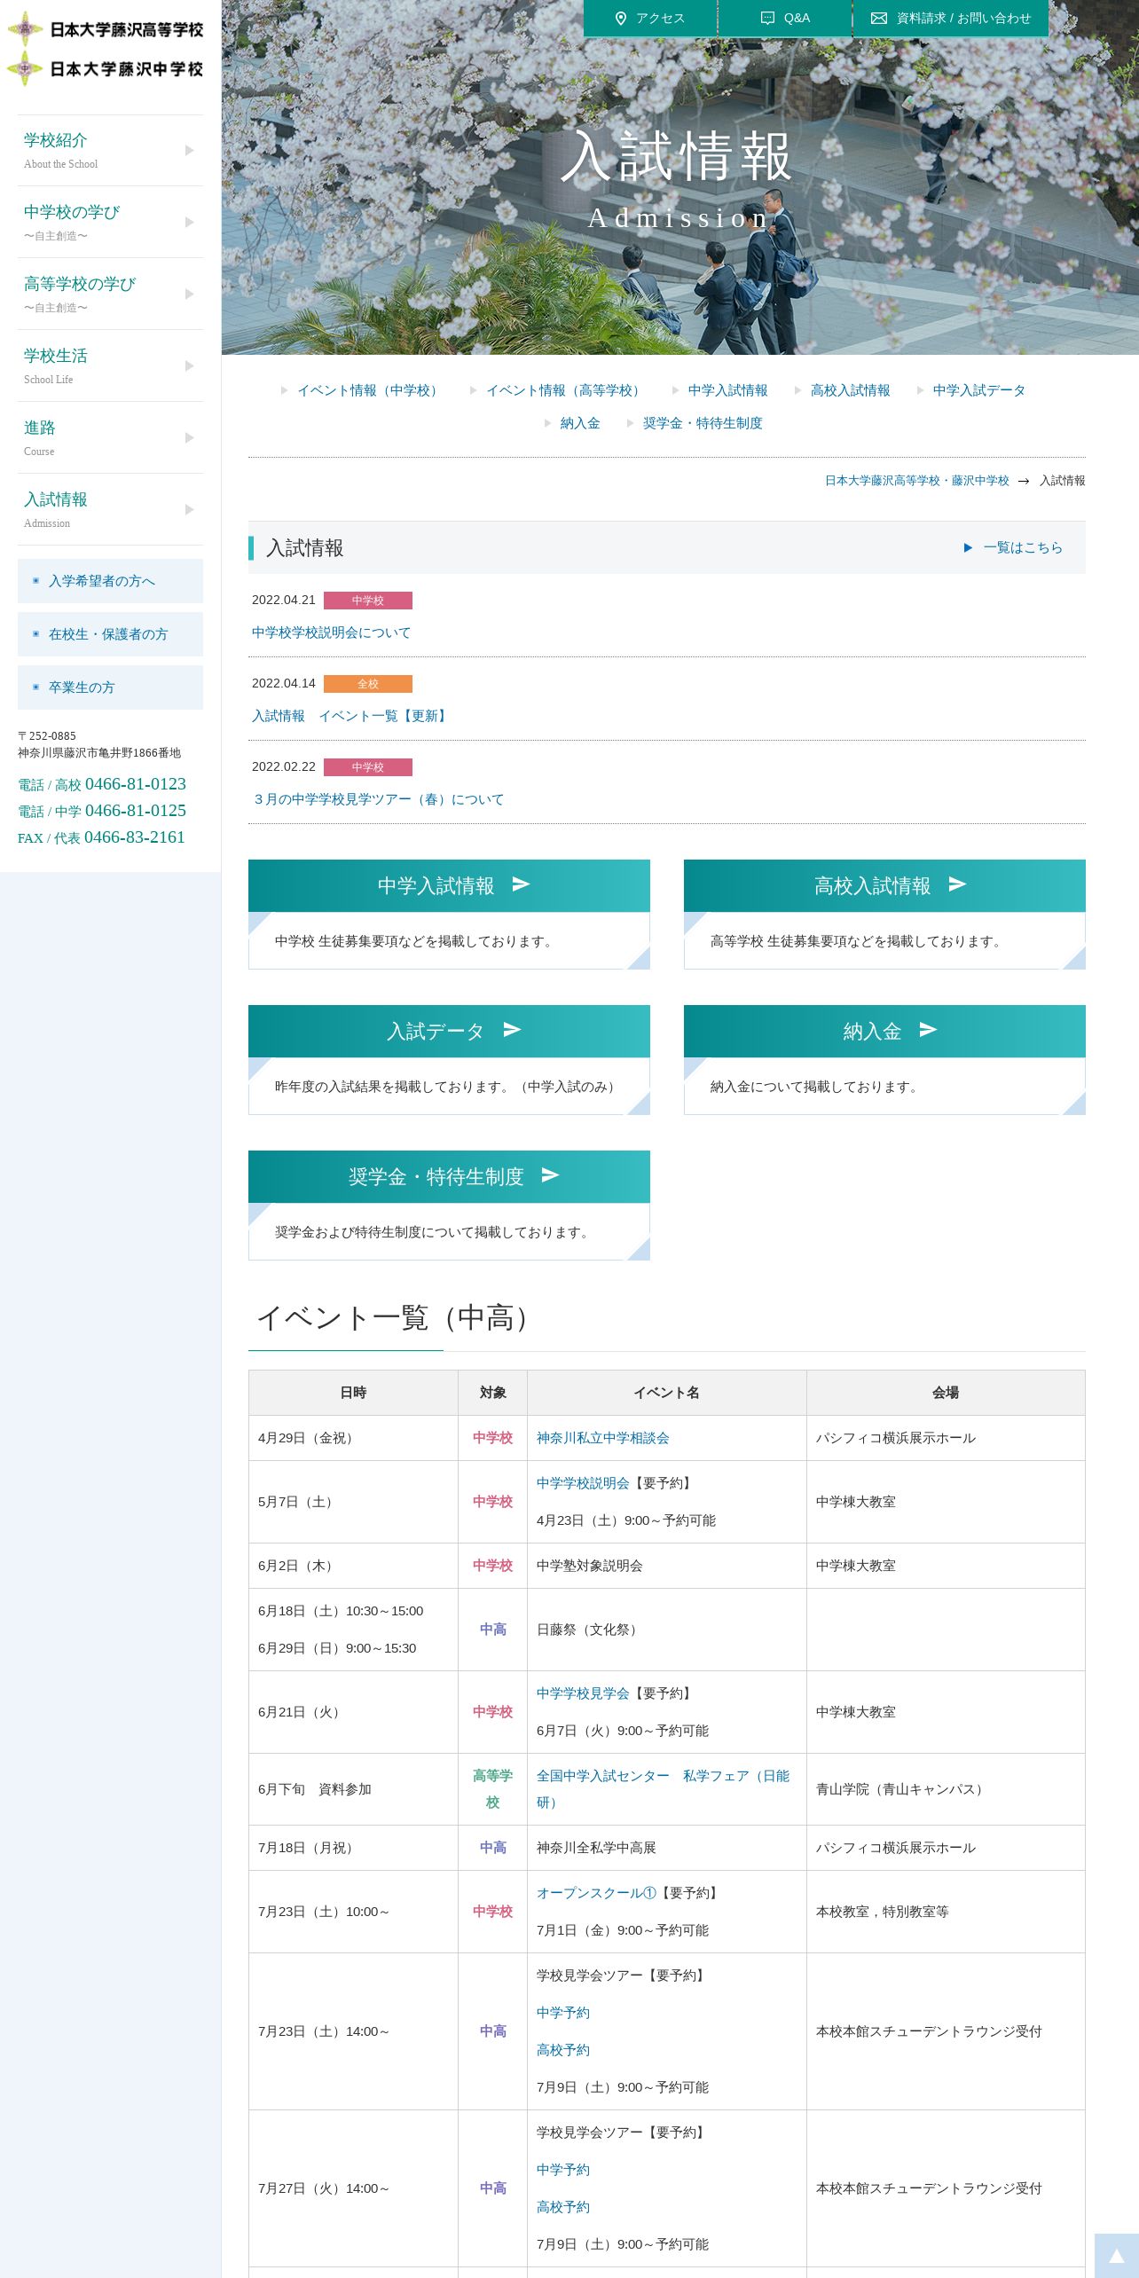Open 中学学校見学会 event link
The height and width of the screenshot is (2278, 1139).
583,1693
